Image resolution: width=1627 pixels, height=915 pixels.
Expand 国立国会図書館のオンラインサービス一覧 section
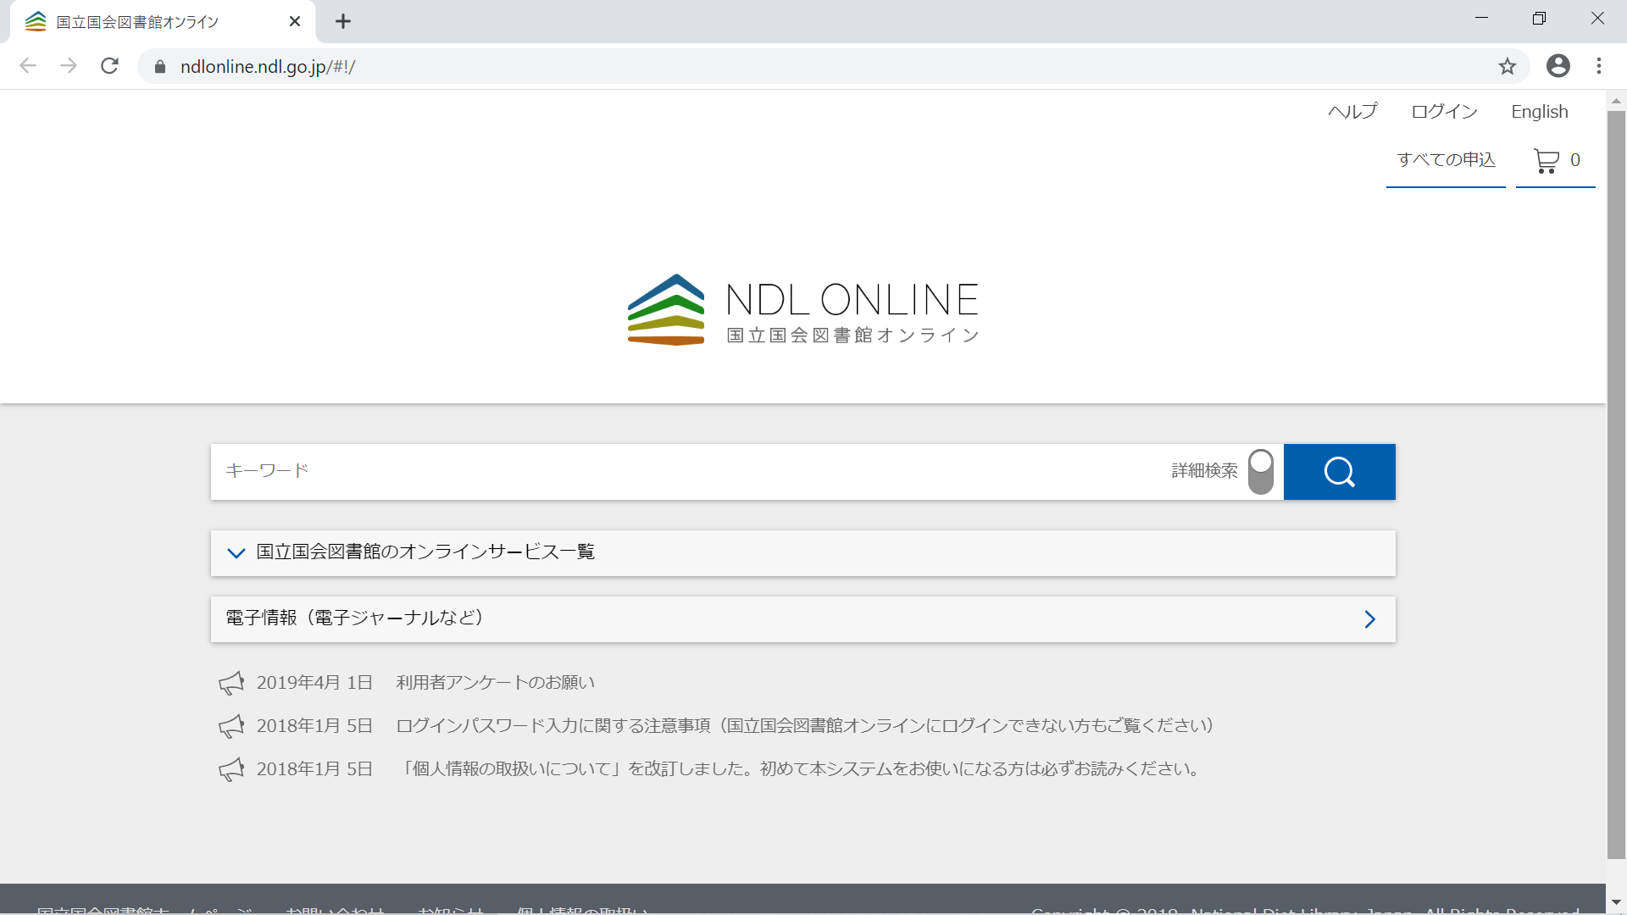[802, 552]
